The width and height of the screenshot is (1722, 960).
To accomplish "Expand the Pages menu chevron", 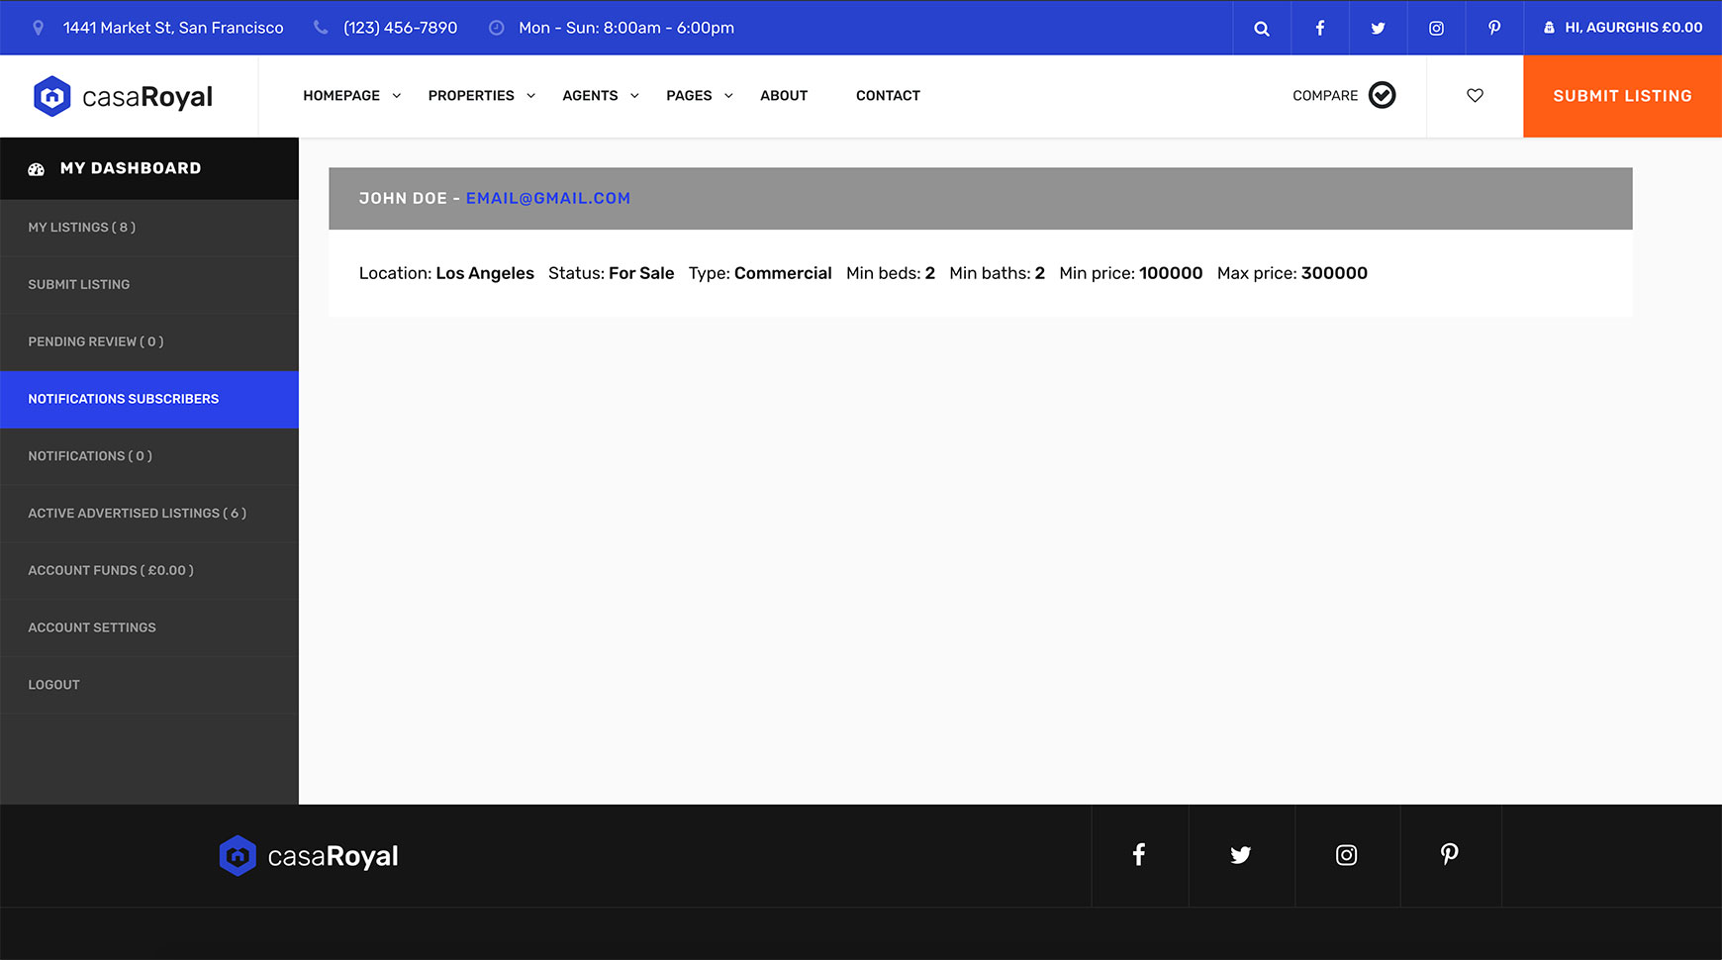I will (x=728, y=96).
